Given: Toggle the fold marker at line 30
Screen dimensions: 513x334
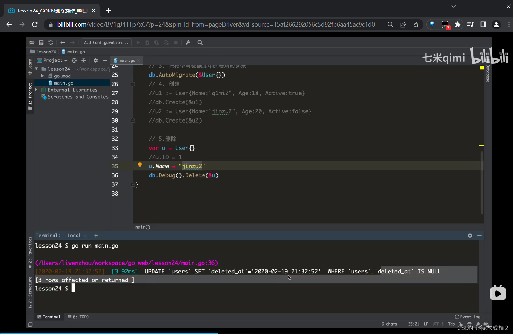Looking at the screenshot, I should click(x=133, y=120).
